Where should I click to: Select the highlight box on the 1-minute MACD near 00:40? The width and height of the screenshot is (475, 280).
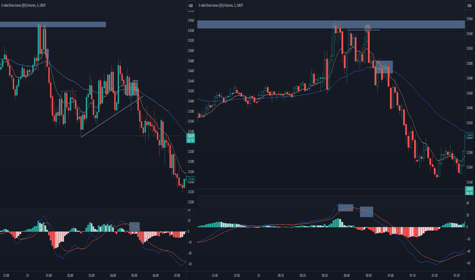(346, 208)
